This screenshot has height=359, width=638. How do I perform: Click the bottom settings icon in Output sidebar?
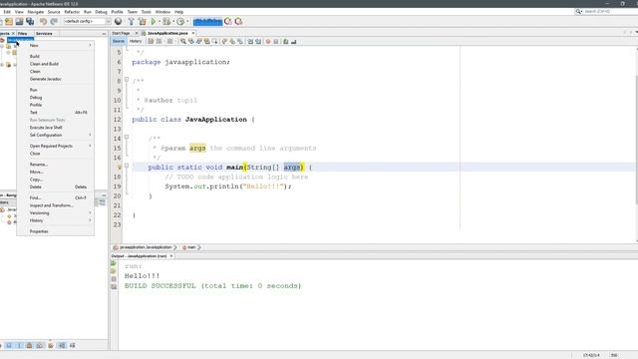(114, 286)
